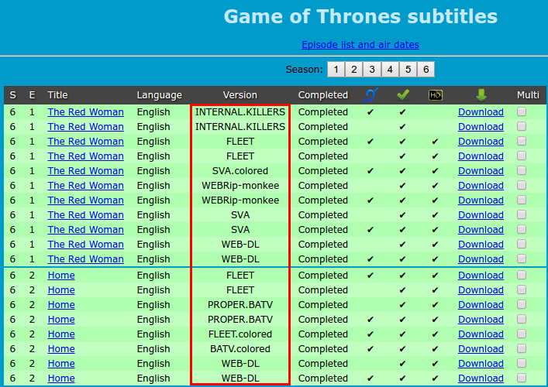Click the BATV.colored version cell
This screenshot has width=548, height=387.
tap(240, 349)
